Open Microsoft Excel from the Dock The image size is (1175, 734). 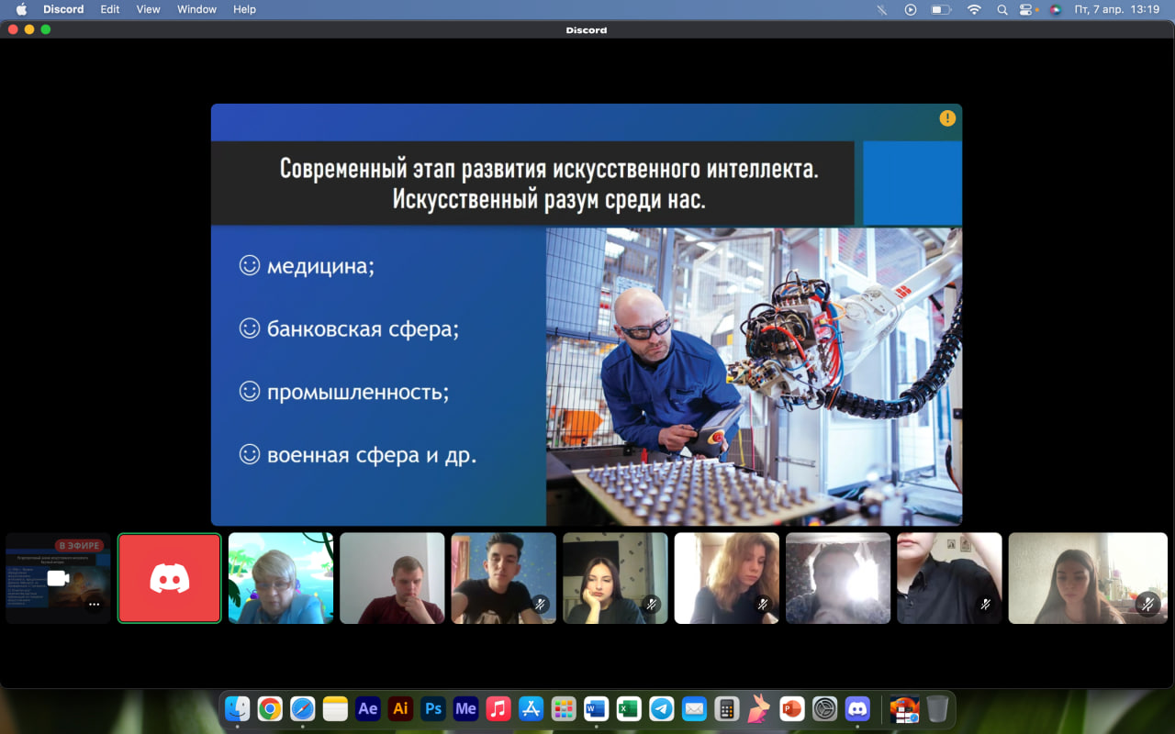point(629,708)
